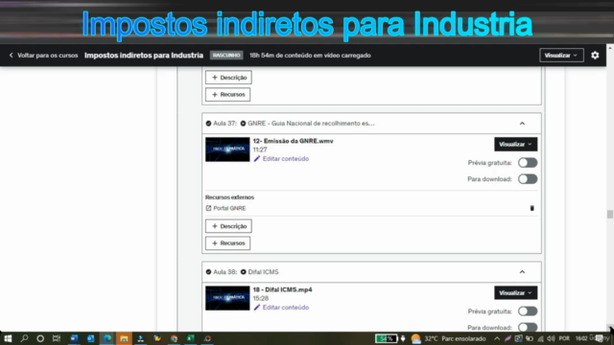Open the course settings gear icon
614x345 pixels.
click(x=595, y=56)
